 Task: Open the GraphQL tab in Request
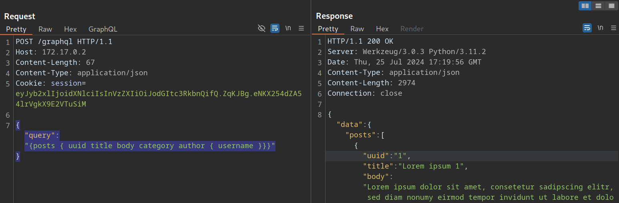coord(103,29)
